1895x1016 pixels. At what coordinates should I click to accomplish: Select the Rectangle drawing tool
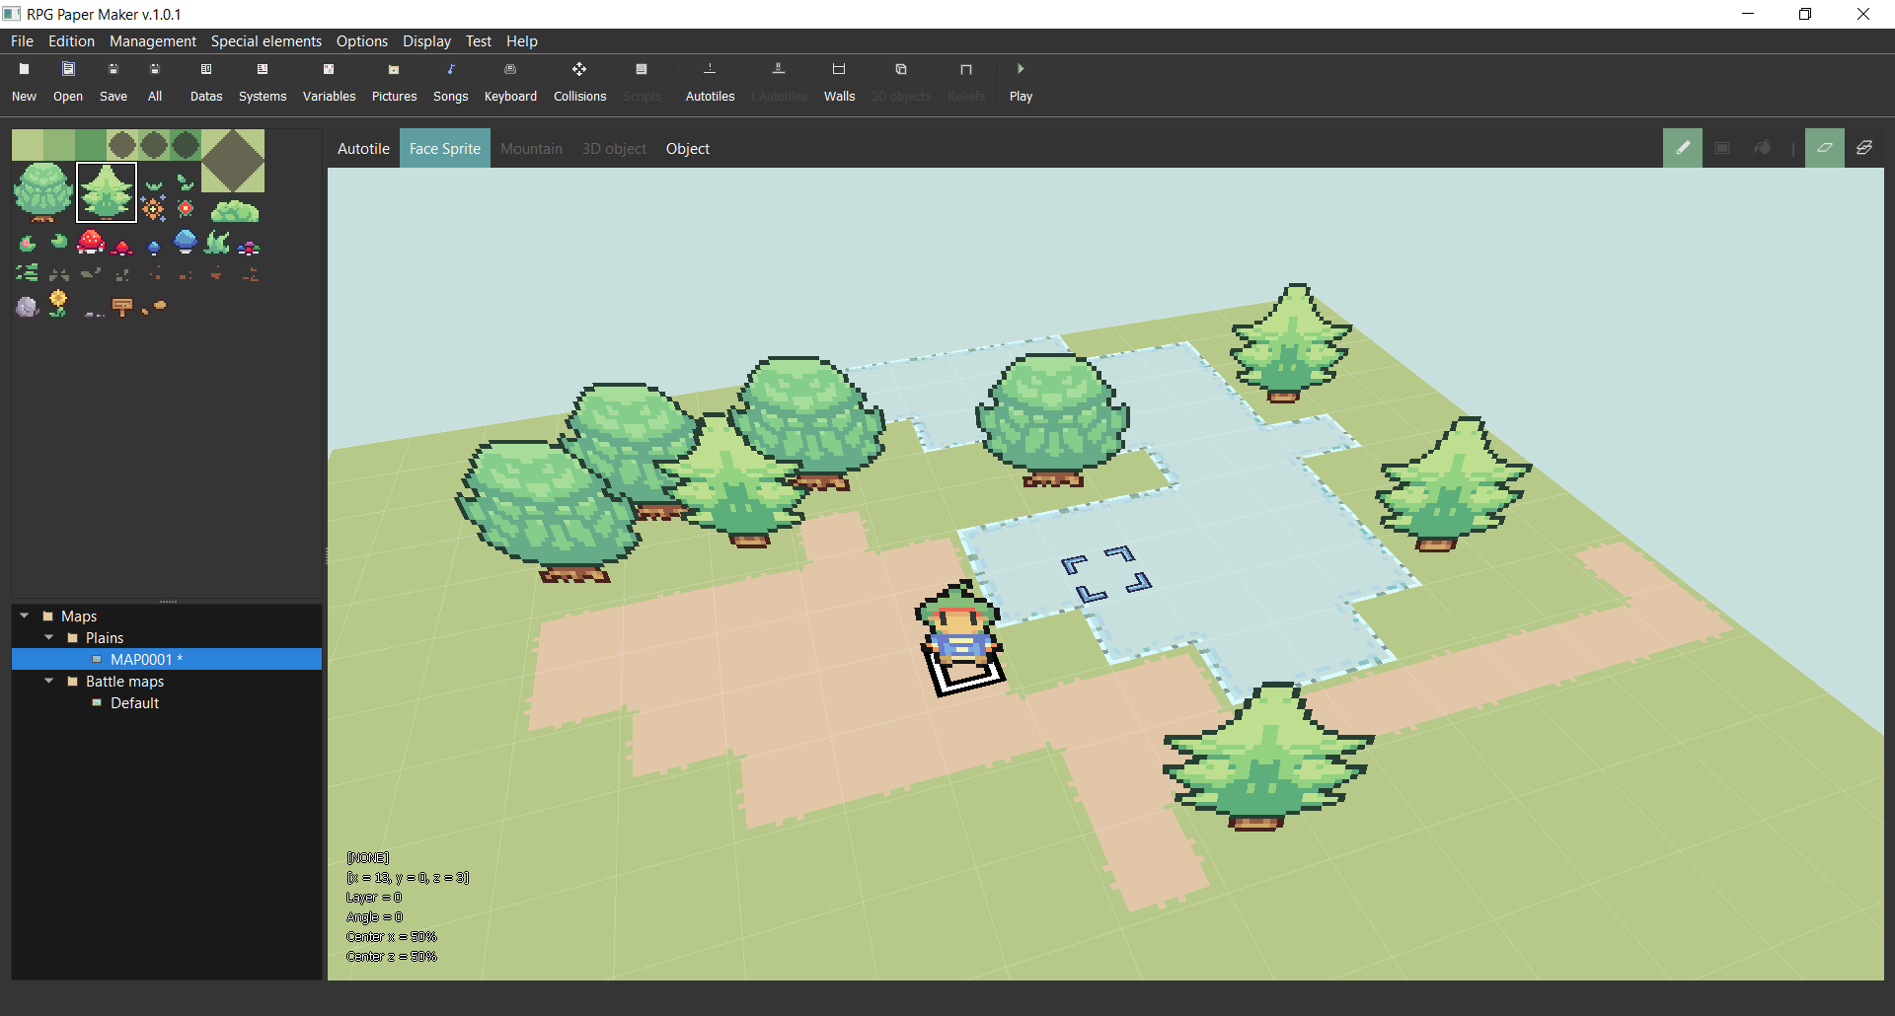coord(1722,147)
